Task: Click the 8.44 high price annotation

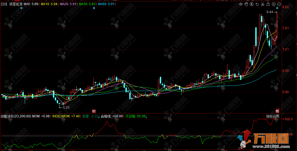Action: tap(269, 12)
